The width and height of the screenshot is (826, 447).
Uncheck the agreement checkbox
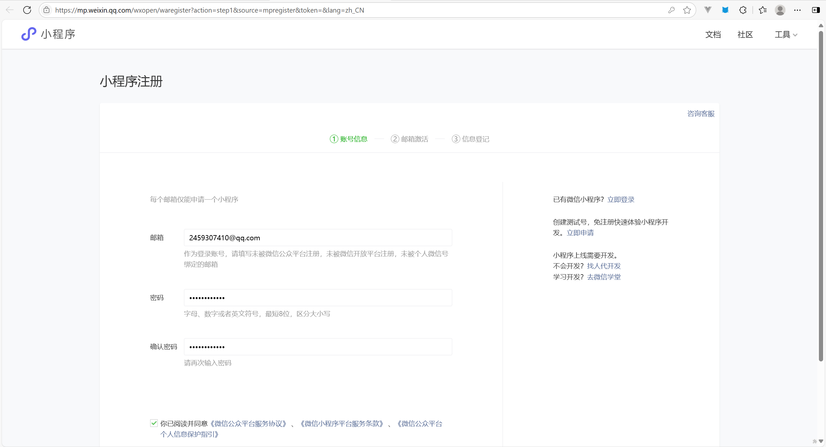[x=154, y=423]
